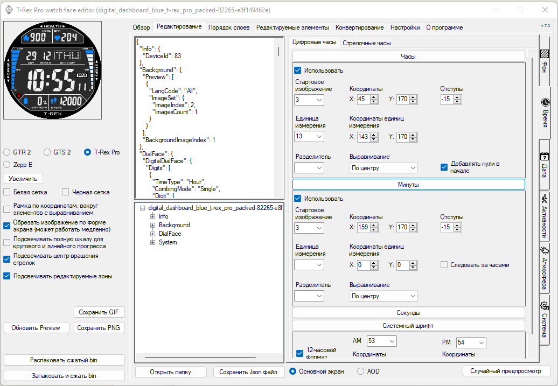Image resolution: width=558 pixels, height=386 pixels.
Task: Select the GTS 2 device radio button
Action: point(47,152)
